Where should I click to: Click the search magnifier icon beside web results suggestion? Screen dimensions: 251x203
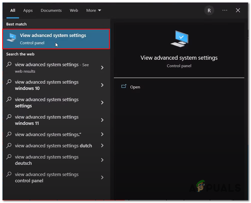[x=9, y=64]
